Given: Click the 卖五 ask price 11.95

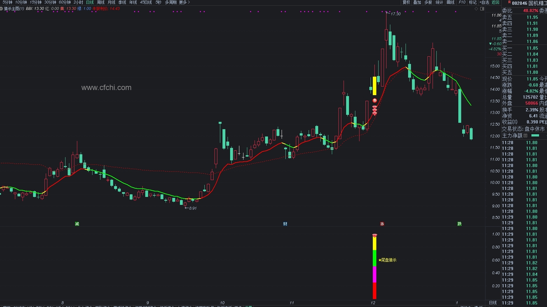Looking at the screenshot, I should 532,17.
